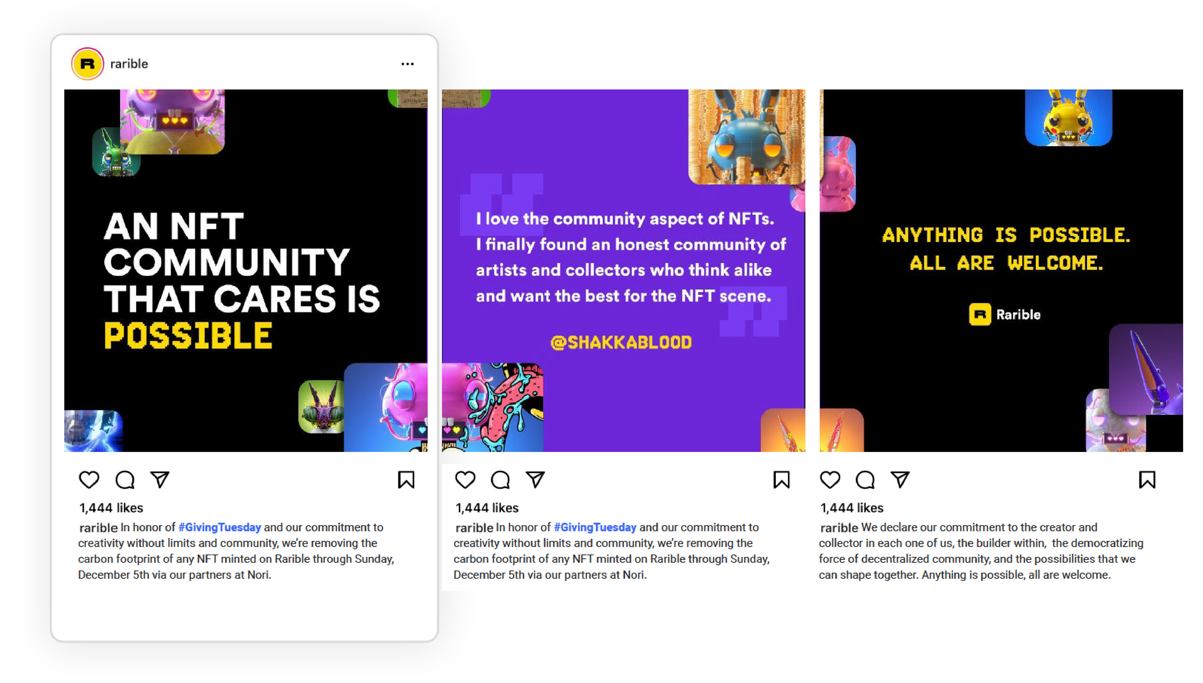View 1,444 likes on the first post
Screen dimensions: 1203x683
point(111,508)
